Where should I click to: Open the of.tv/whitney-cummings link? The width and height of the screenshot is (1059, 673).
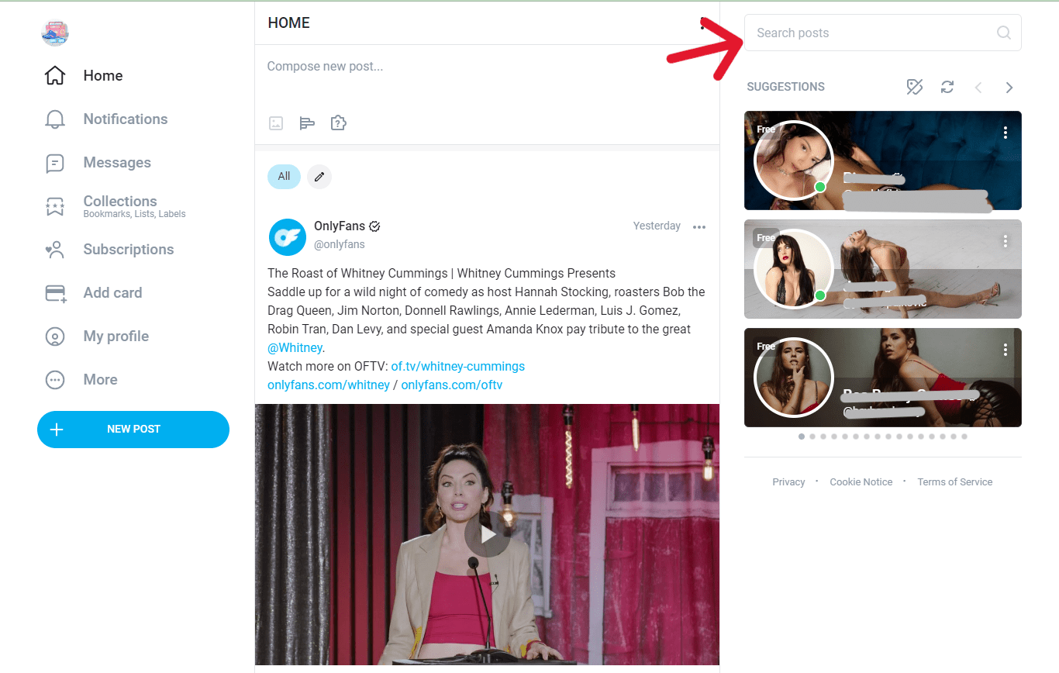[x=457, y=366]
